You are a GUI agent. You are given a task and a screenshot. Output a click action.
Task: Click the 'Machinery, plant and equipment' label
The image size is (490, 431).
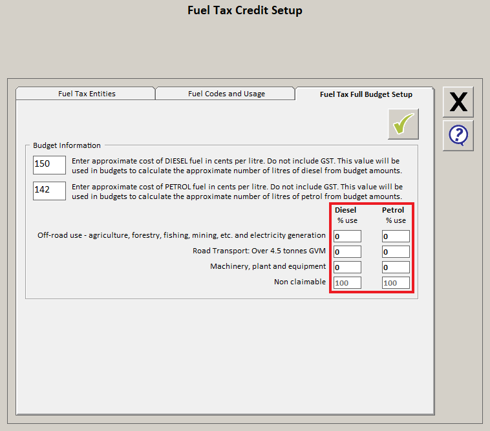click(268, 266)
